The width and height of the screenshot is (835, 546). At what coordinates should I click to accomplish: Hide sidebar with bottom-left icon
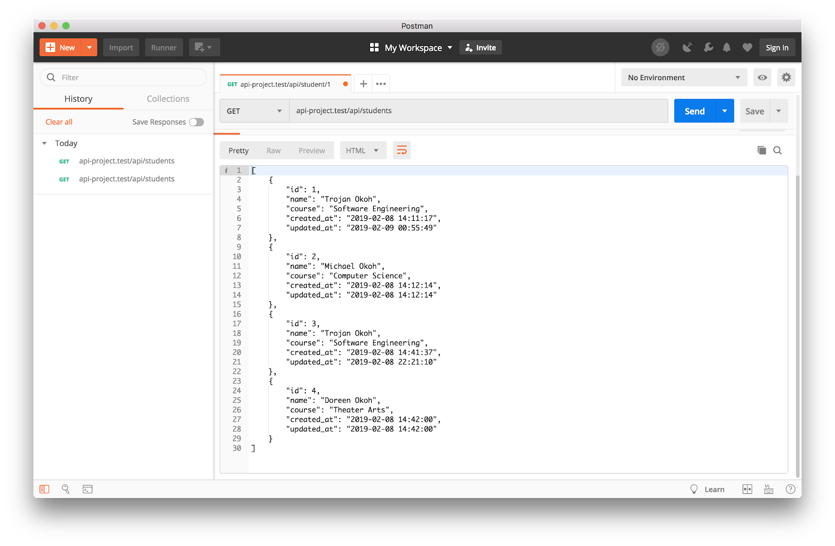pos(44,489)
